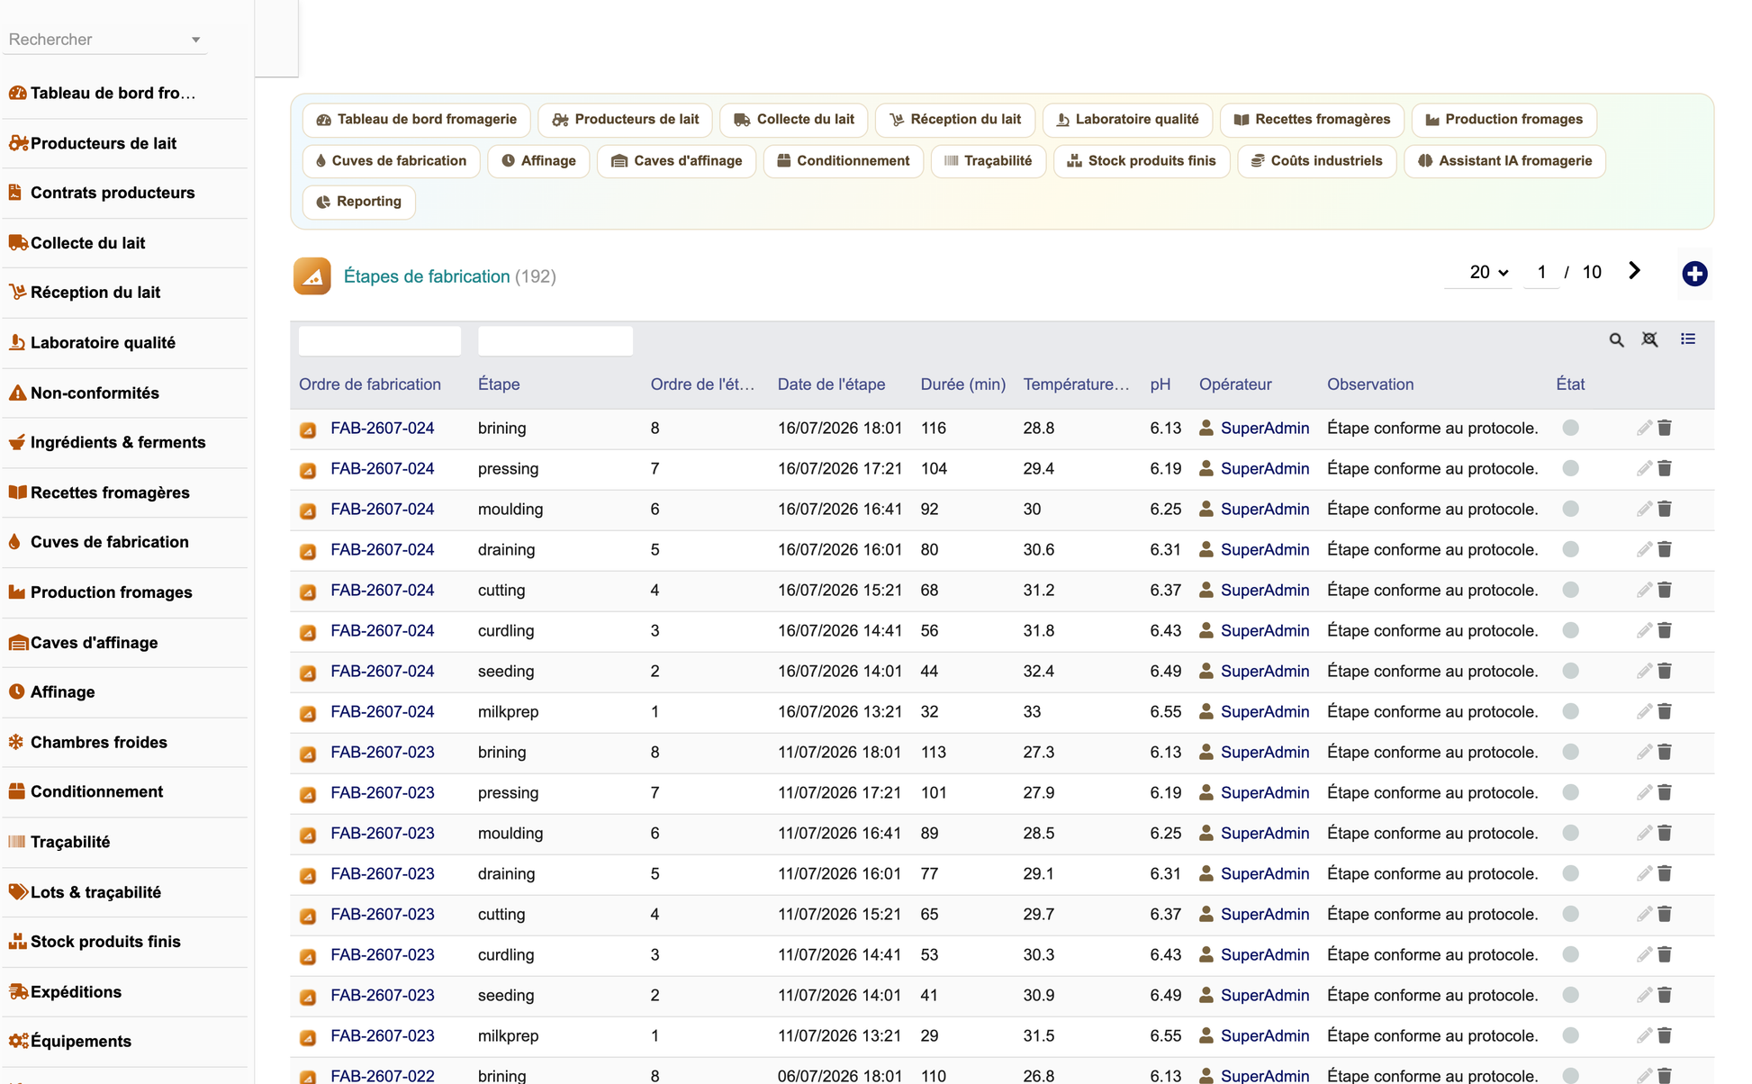1752x1084 pixels.
Task: Open Équipements in the sidebar
Action: click(x=125, y=1041)
